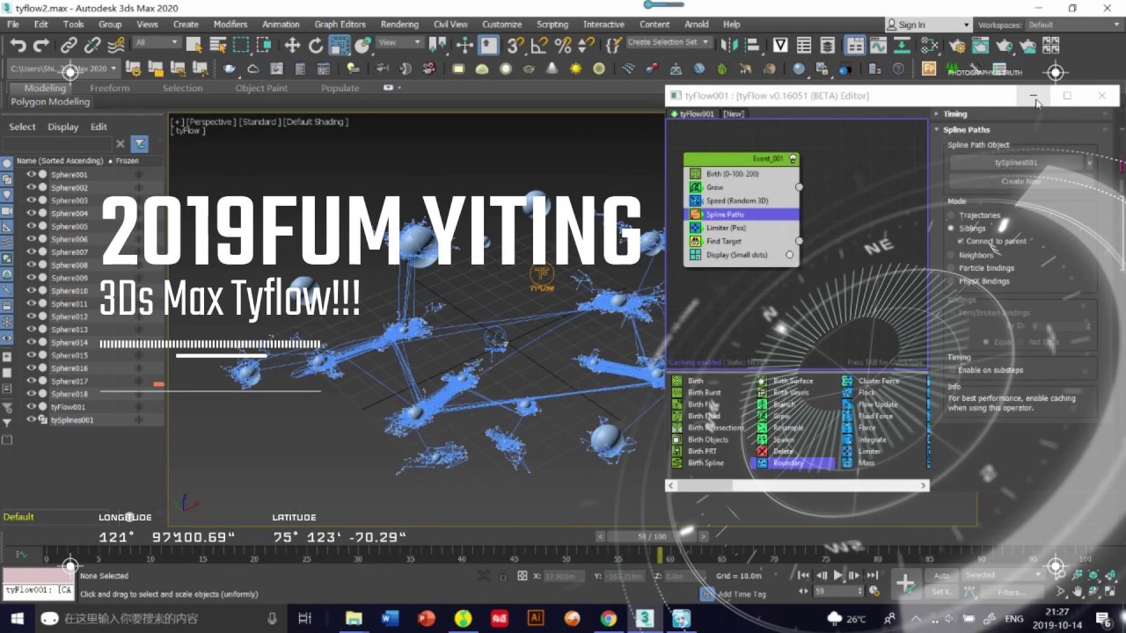Select the Spline Paths operator node

[742, 214]
